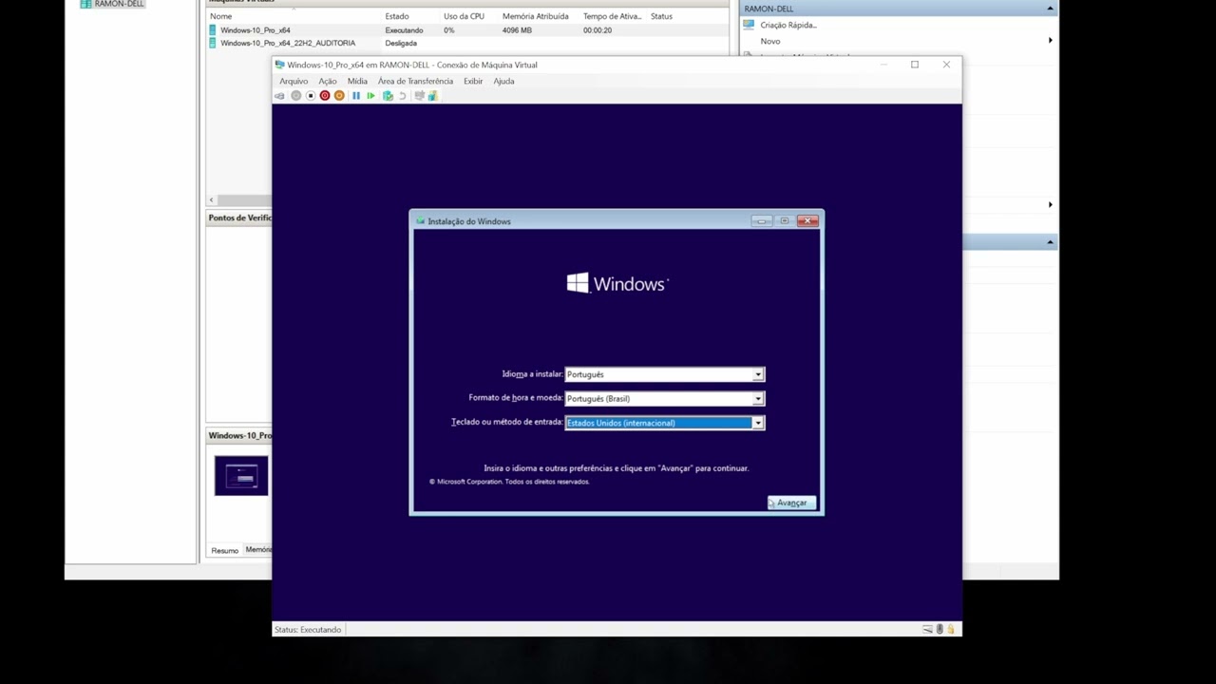Click the Executando state cell
Viewport: 1216px width, 684px height.
pyautogui.click(x=404, y=30)
